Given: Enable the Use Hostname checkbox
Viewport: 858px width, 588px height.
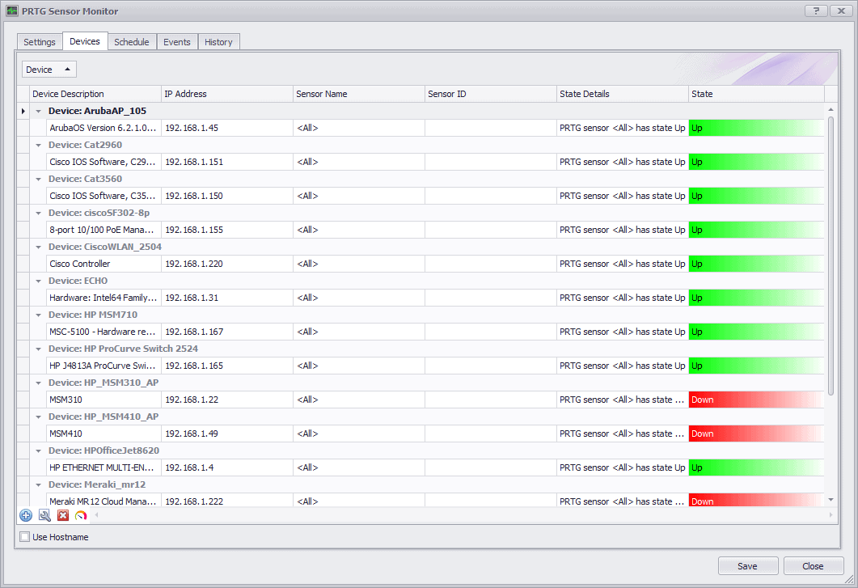Looking at the screenshot, I should pos(24,537).
